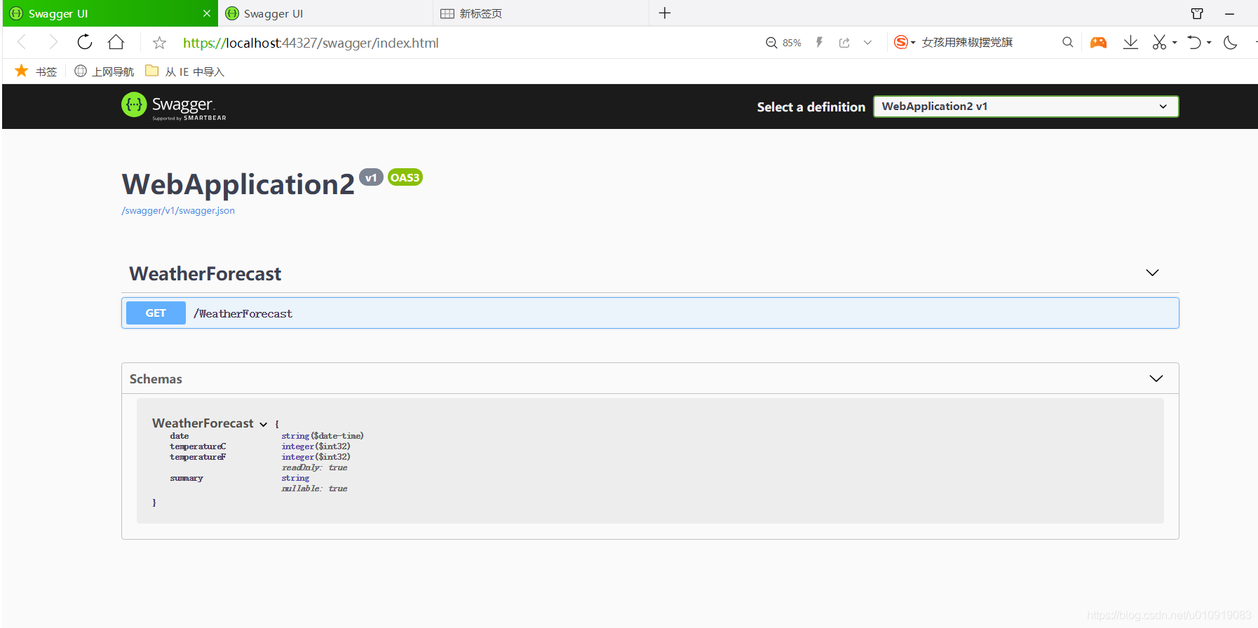Click the browser forward arrow
The width and height of the screenshot is (1258, 628).
pos(53,43)
